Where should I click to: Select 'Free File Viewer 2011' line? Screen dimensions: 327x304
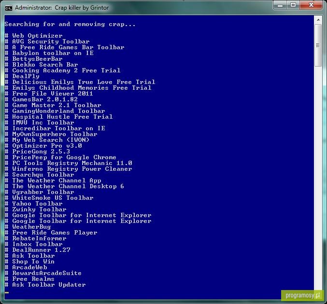[49, 94]
